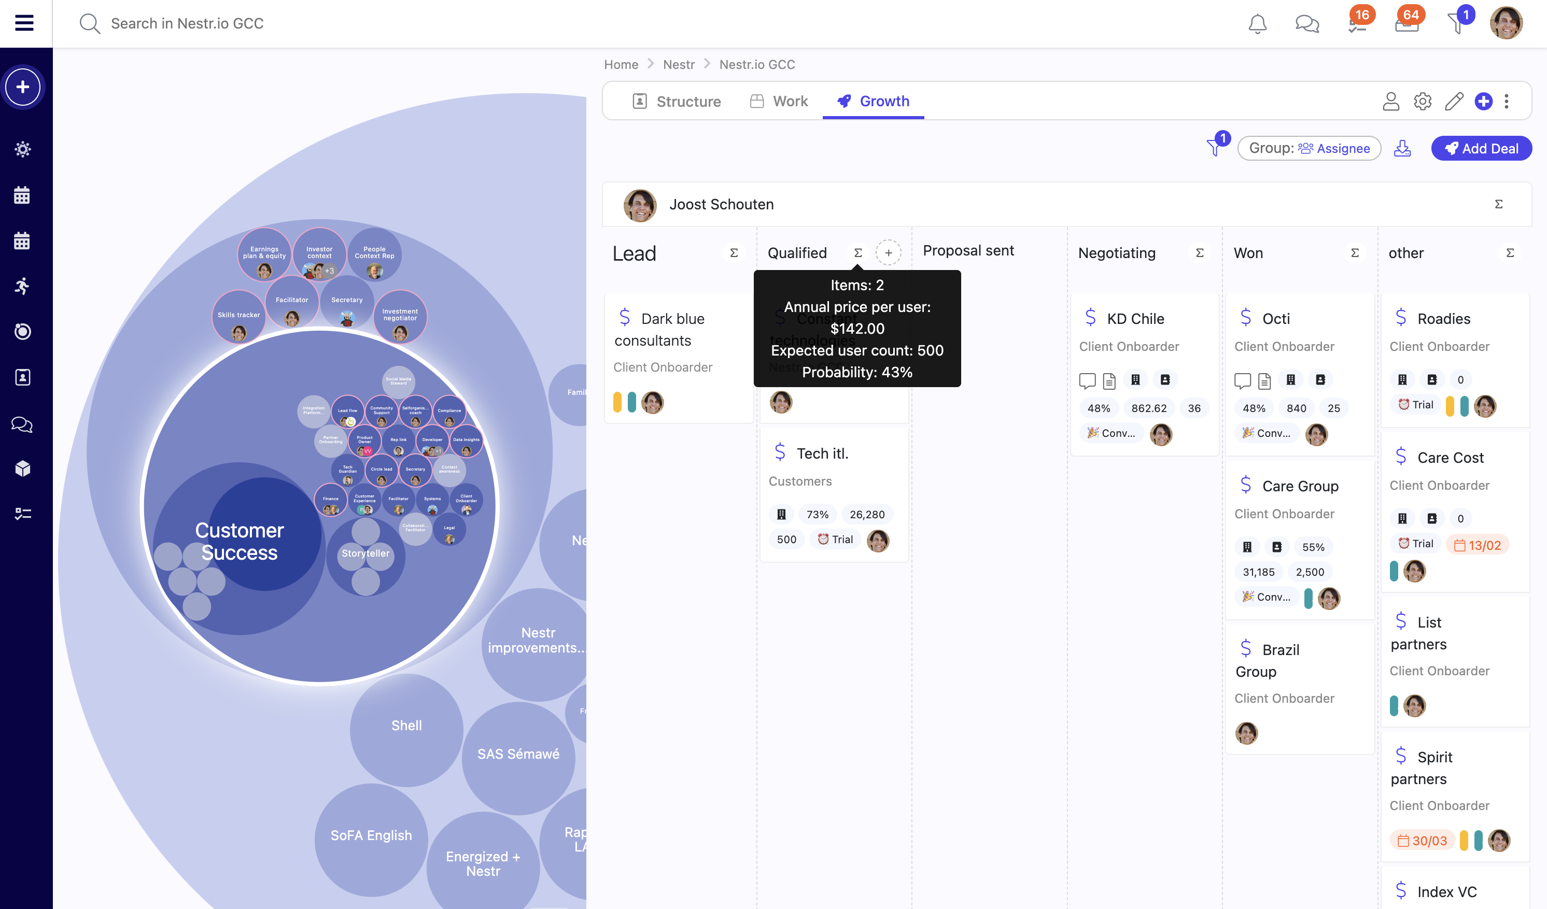Open the chat bubbles icon in sidebar
The image size is (1547, 909).
[x=22, y=424]
